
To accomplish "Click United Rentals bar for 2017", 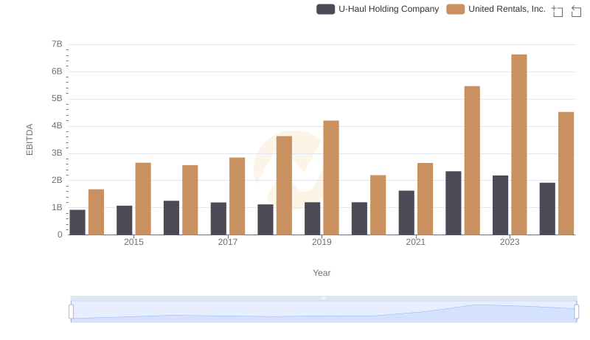I will tap(237, 196).
